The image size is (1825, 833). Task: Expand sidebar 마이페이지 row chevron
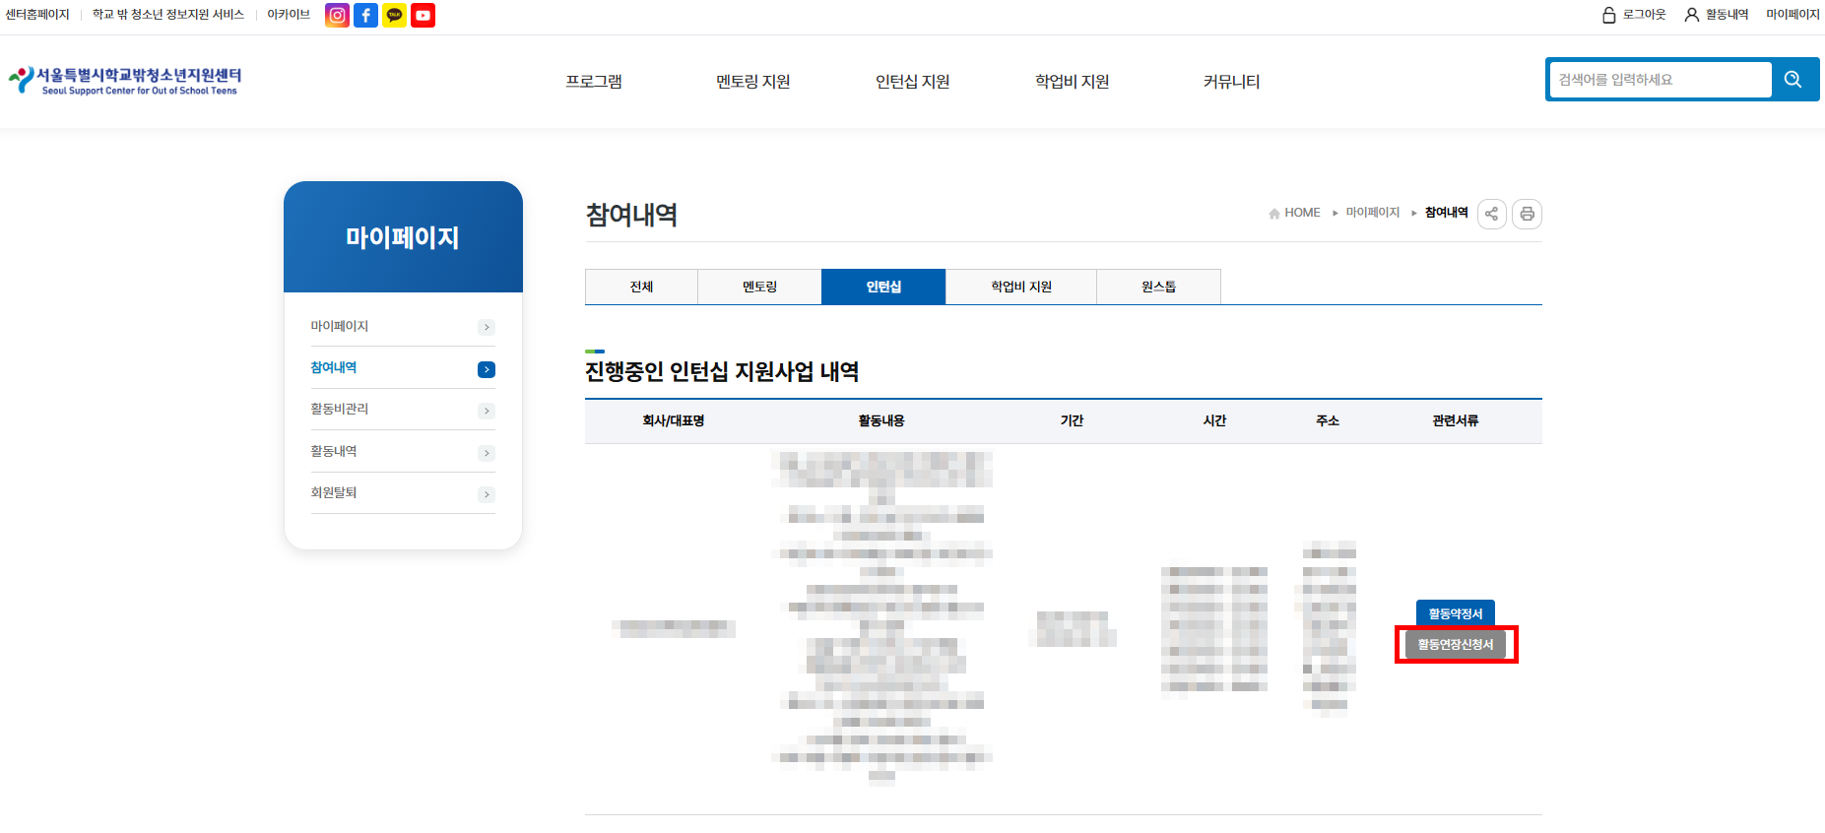pos(487,327)
